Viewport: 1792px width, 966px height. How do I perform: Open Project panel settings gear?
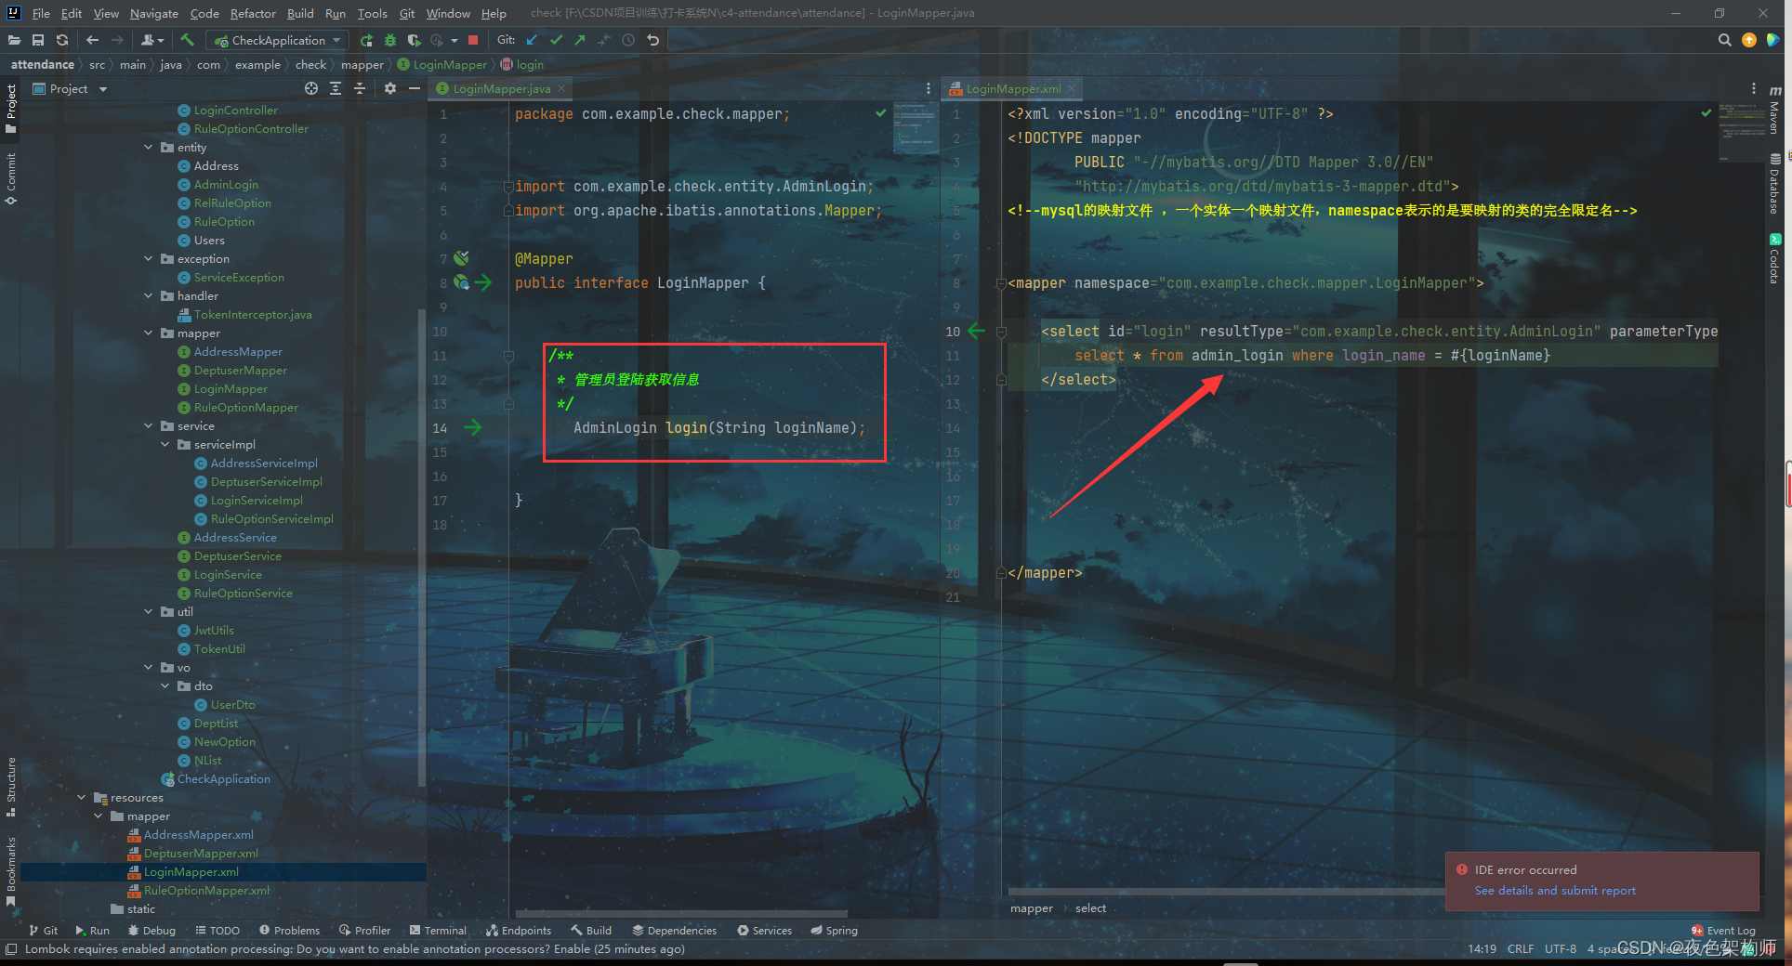point(390,88)
